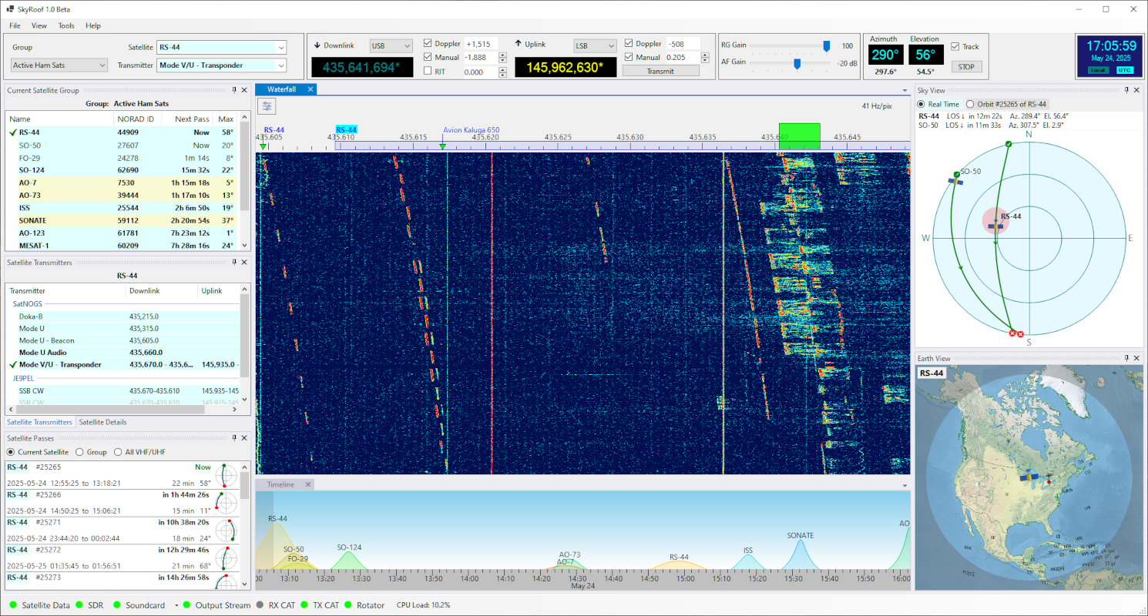Click the Rotator status indicator
The width and height of the screenshot is (1148, 616).
349,605
